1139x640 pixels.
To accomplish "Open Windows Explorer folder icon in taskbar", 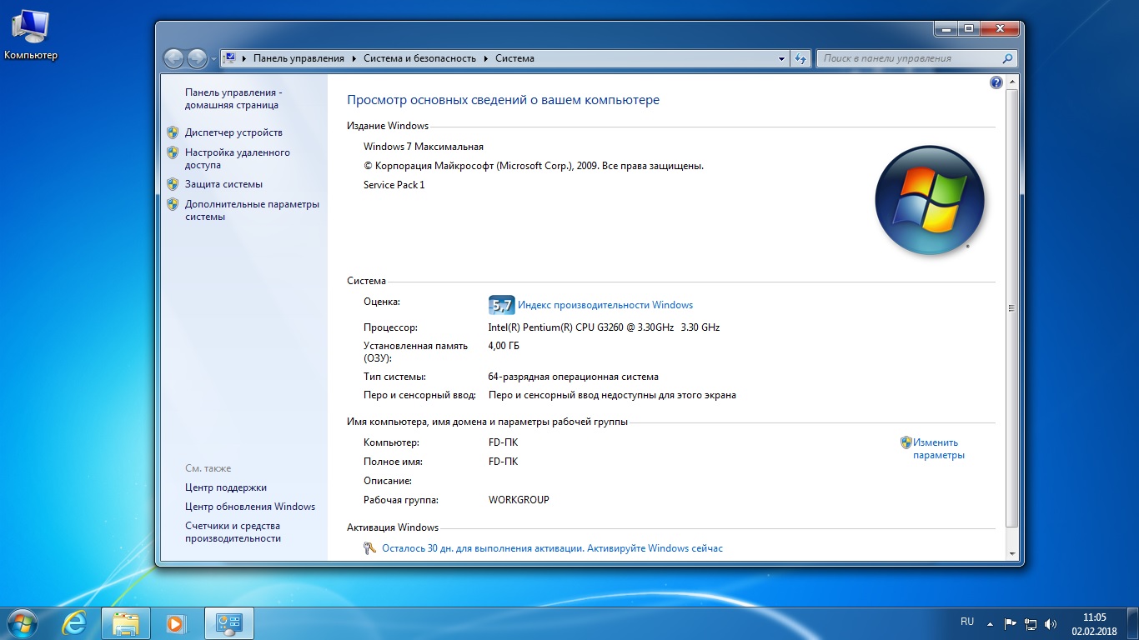I will (x=126, y=622).
